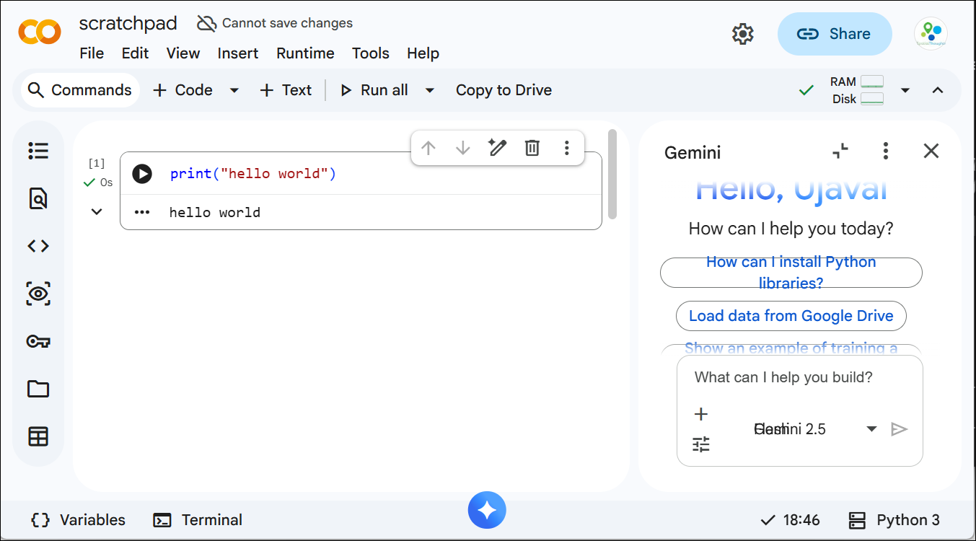Click the notebook vertical scrollbar
This screenshot has height=541, width=976.
tap(612, 173)
